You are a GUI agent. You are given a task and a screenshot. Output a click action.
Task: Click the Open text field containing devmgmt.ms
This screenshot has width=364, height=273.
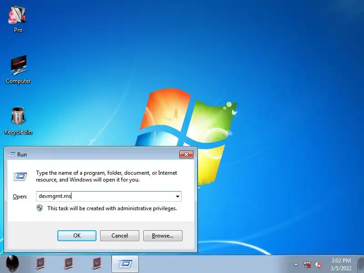[x=109, y=197]
